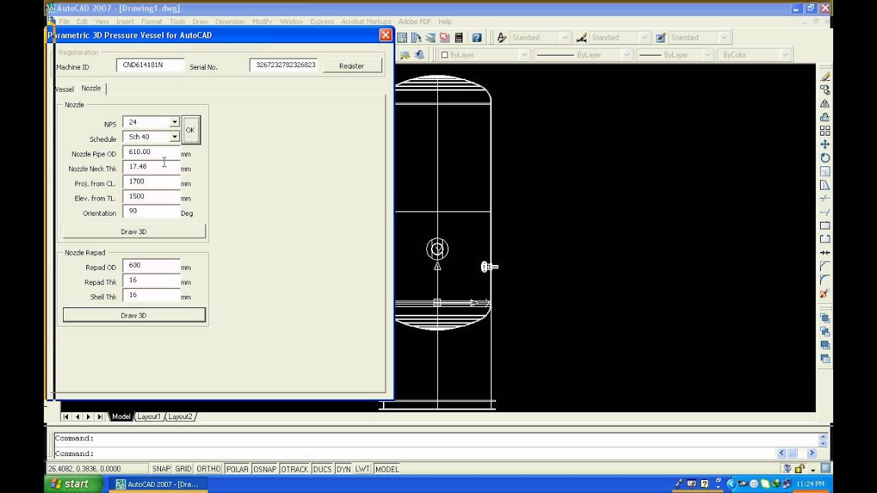Toggle ORTHO mode in status bar

coord(209,469)
